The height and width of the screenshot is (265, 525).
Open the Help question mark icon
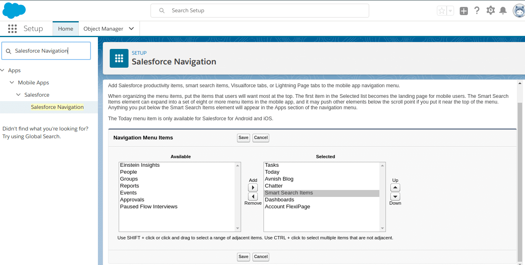476,11
